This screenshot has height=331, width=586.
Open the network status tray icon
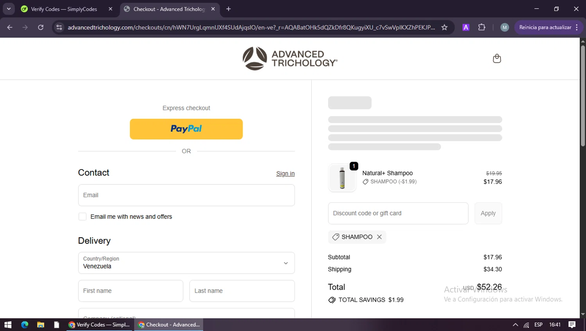pyautogui.click(x=526, y=325)
